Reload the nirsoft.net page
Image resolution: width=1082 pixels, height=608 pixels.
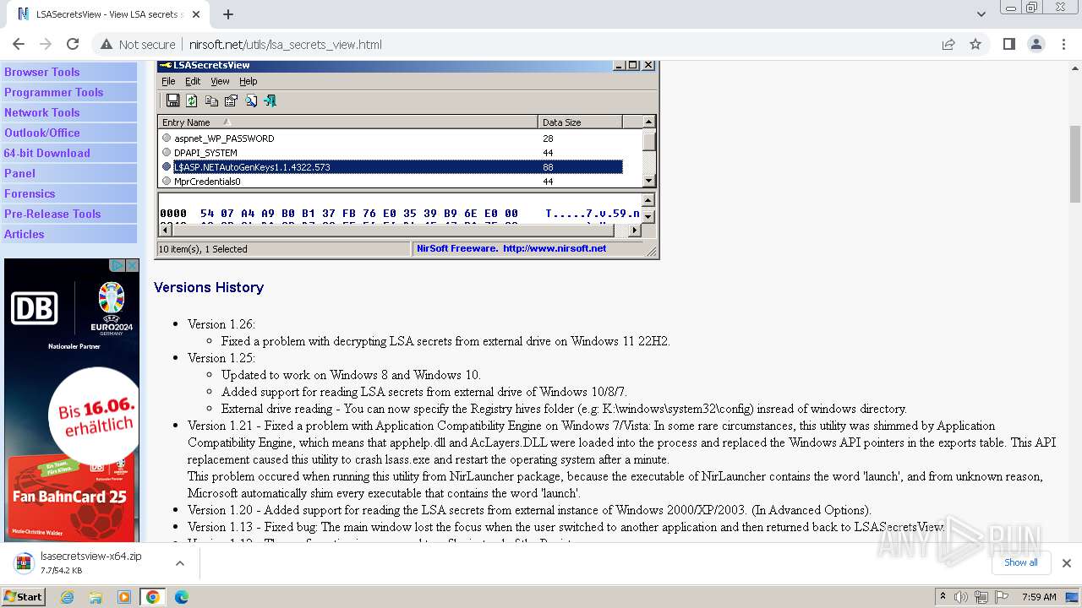point(73,45)
